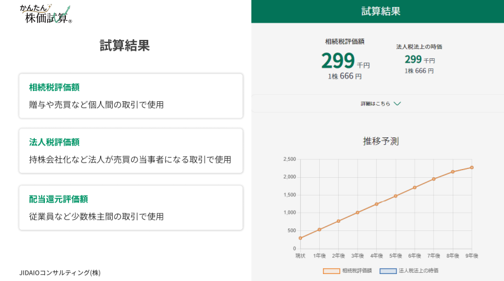The height and width of the screenshot is (281, 504).
Task: Select the 配当還元評価額 card
Action: 130,208
